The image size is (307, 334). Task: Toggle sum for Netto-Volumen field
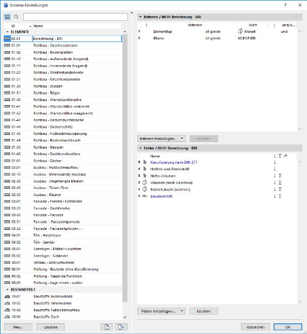point(280,176)
